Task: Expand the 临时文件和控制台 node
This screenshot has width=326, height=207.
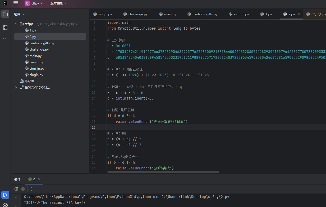Action: coord(16,87)
